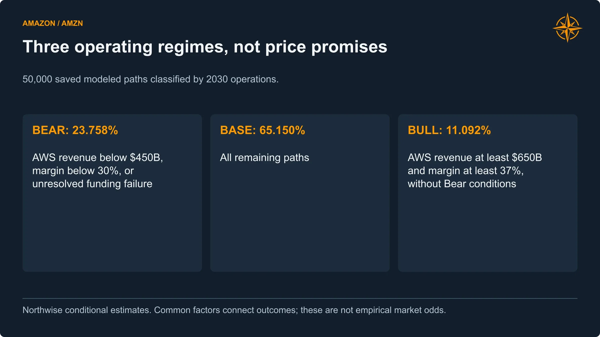The height and width of the screenshot is (337, 600).
Task: Open the BULL: 11.092% card heading
Action: [449, 130]
